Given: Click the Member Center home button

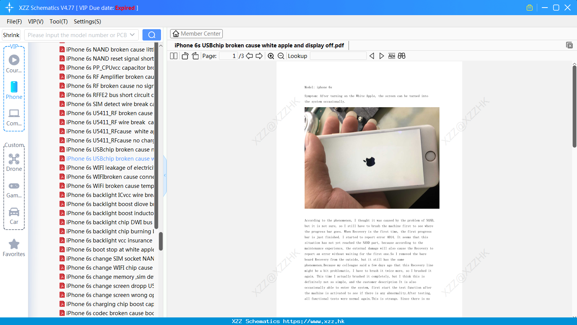Looking at the screenshot, I should tap(196, 34).
